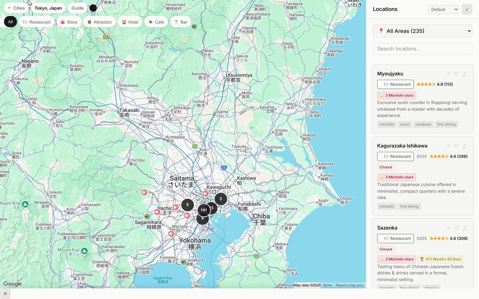The width and height of the screenshot is (479, 299).
Task: Click the black circle beside Guide
Action: coord(93,8)
